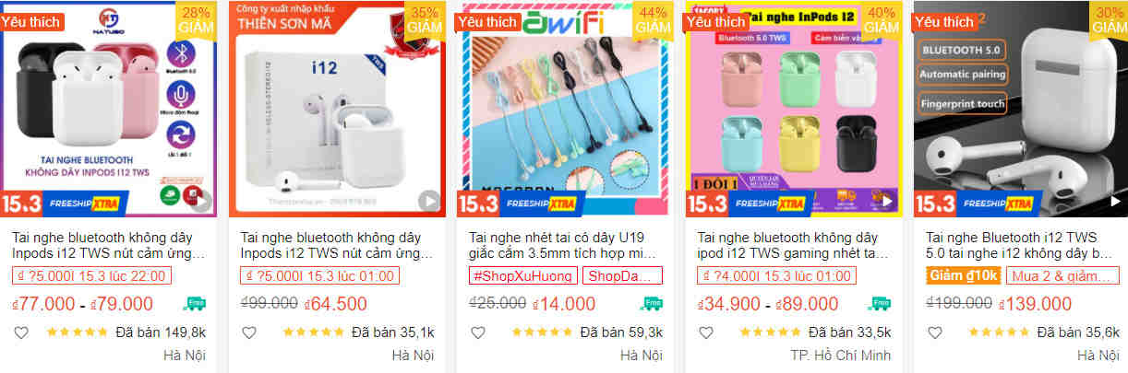Toggle the heart icon on the 64.500 product

click(x=248, y=332)
